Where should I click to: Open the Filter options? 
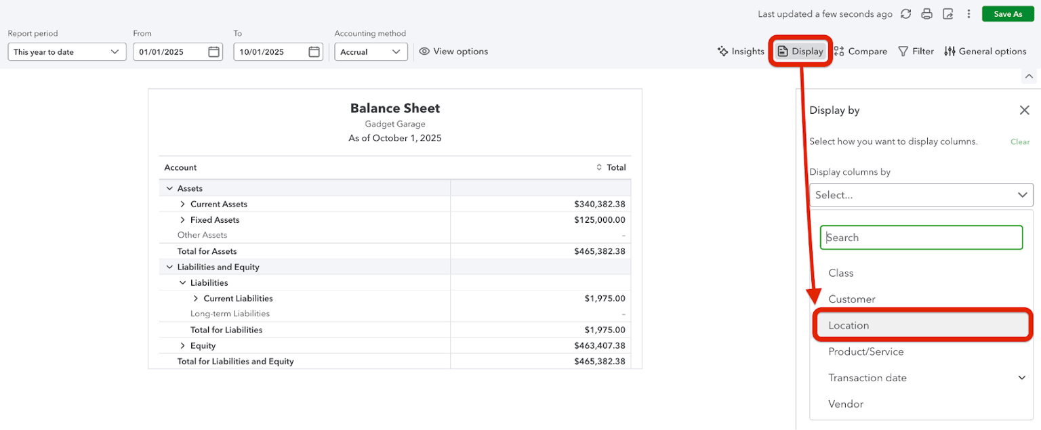(x=916, y=51)
